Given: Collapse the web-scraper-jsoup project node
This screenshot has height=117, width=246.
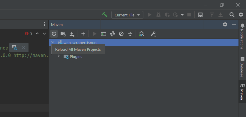Looking at the screenshot, I should pyautogui.click(x=53, y=42).
